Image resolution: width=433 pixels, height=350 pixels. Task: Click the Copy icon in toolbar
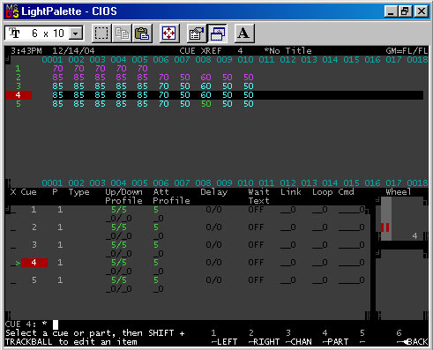[x=122, y=34]
